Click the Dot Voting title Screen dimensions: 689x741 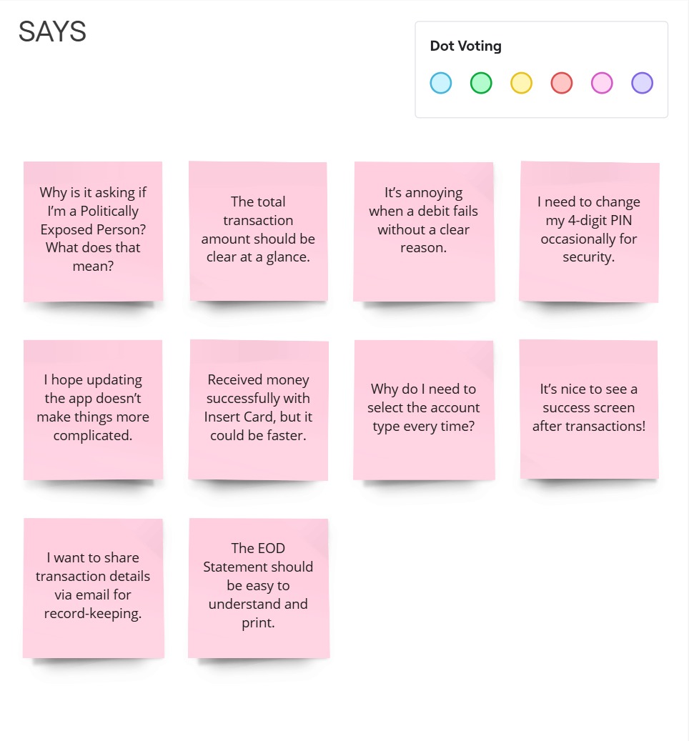(x=465, y=46)
